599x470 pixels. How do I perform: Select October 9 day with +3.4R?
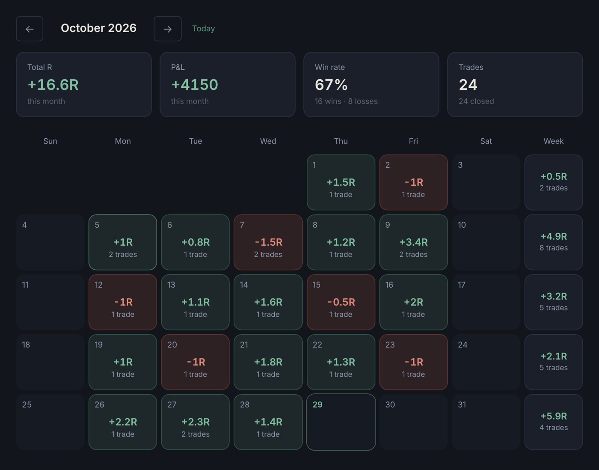tap(413, 242)
